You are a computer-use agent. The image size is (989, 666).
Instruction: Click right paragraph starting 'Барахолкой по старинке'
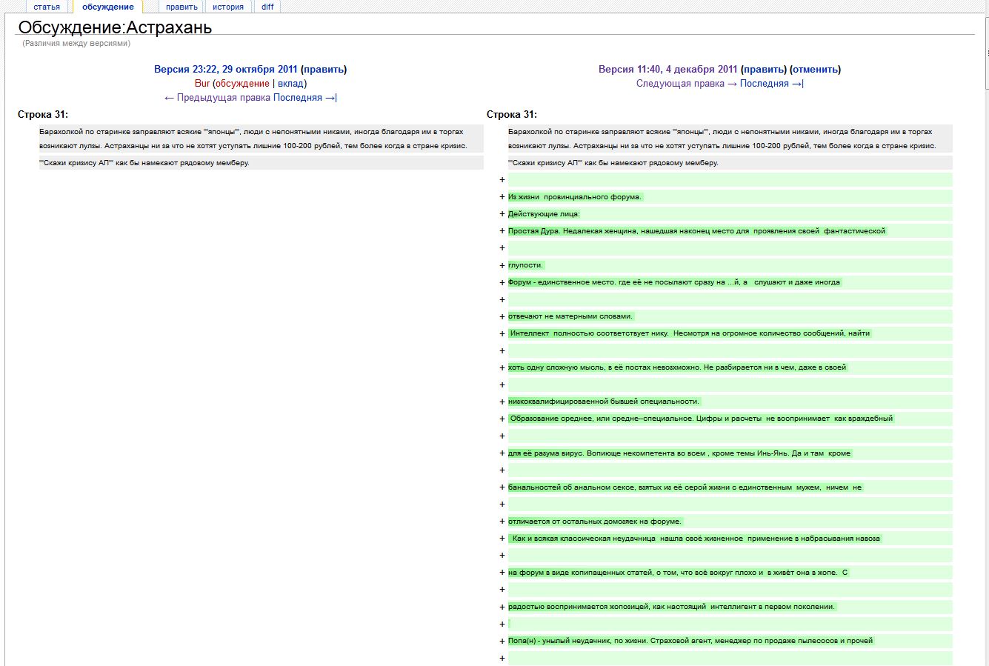730,139
